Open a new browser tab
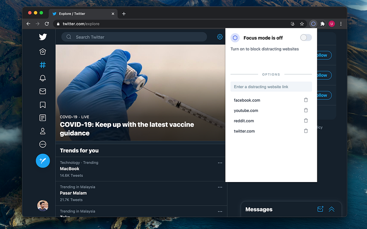This screenshot has width=367, height=229. 124,14
